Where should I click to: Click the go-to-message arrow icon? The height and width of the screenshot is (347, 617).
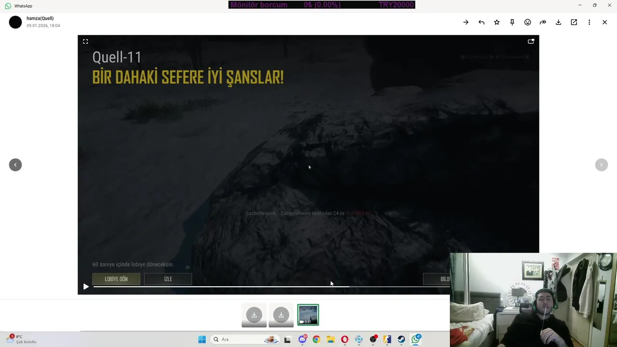(466, 22)
